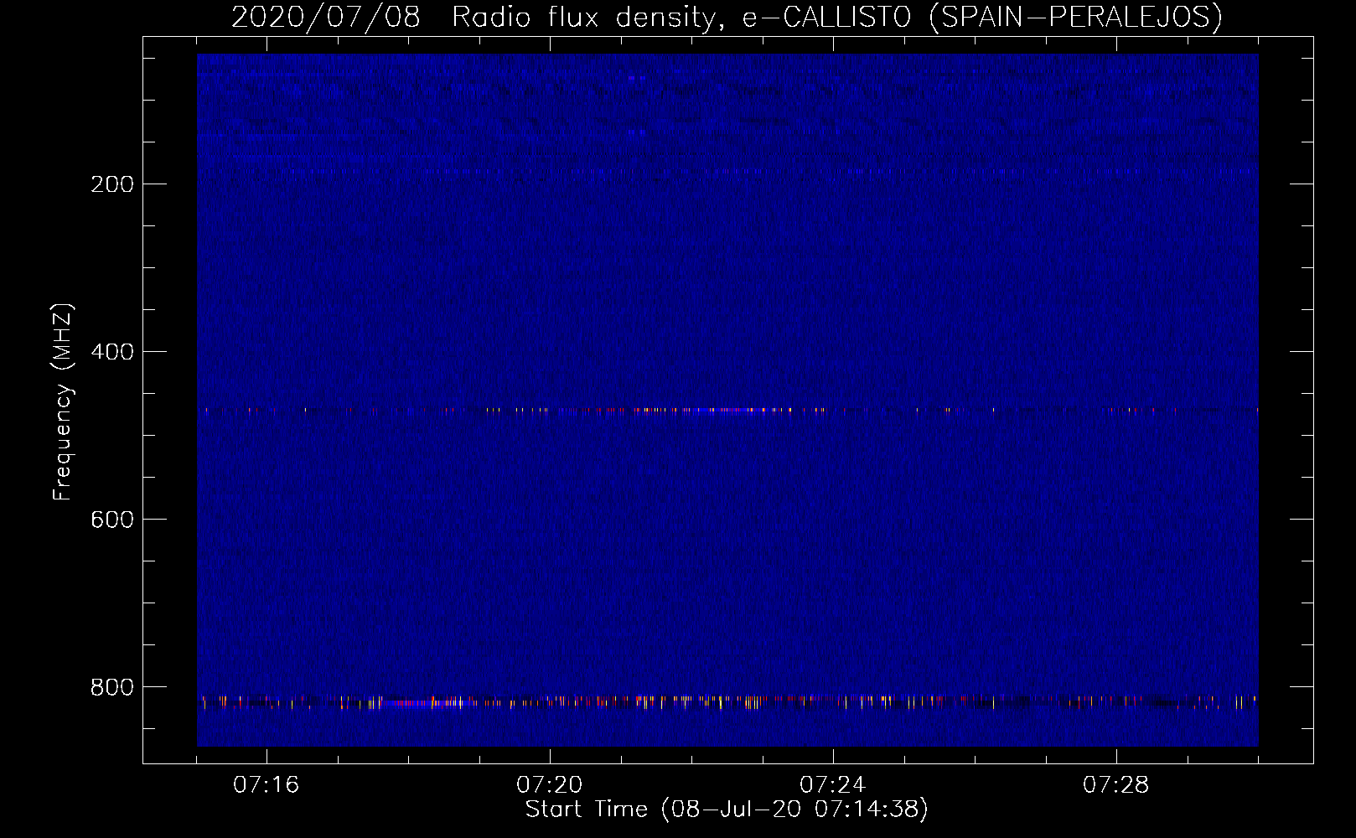Viewport: 1356px width, 838px height.
Task: Click the 800 frequency tick label
Action: [112, 687]
